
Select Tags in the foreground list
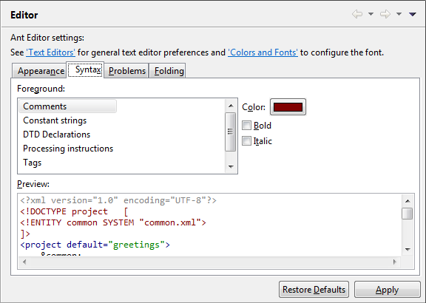point(32,163)
